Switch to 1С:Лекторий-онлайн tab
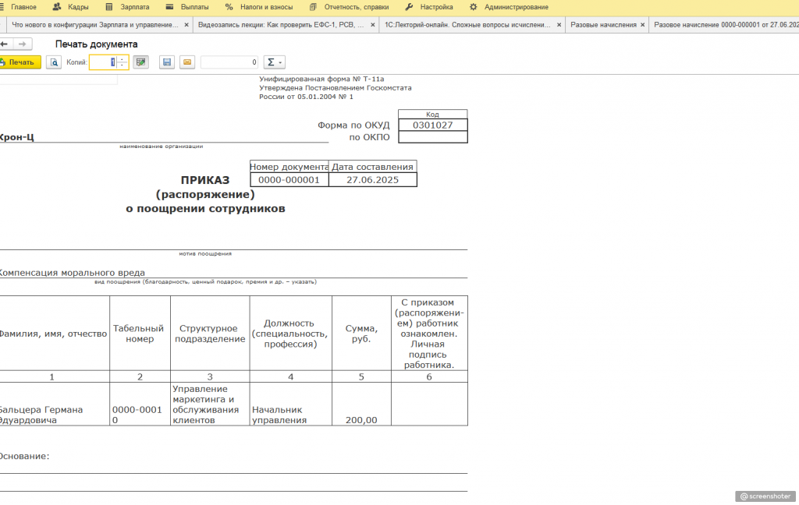799x505 pixels. point(467,24)
